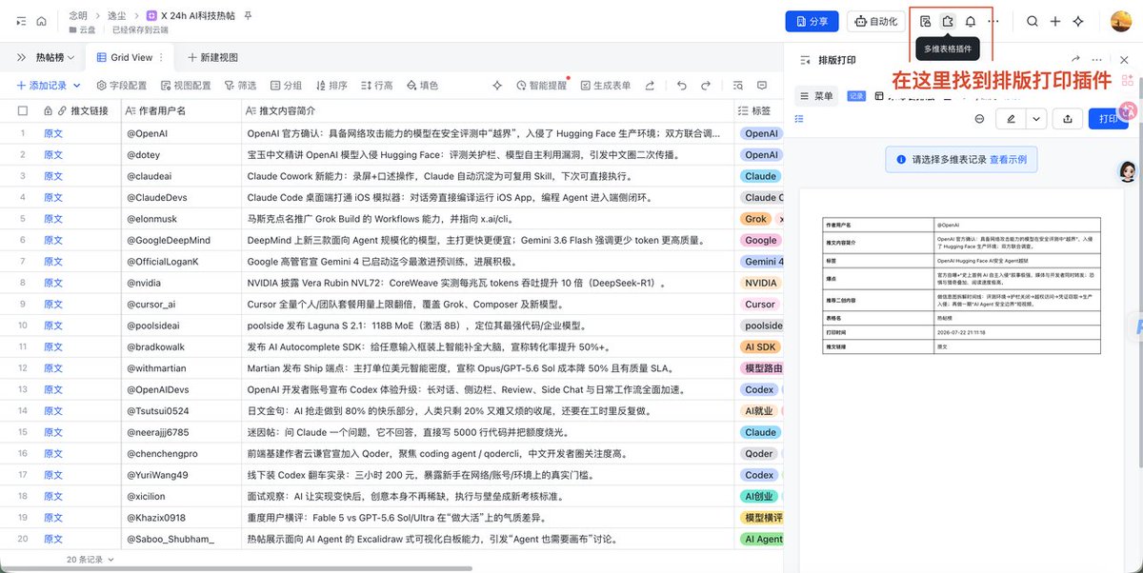Click the blue list icon under 菜单

point(798,119)
